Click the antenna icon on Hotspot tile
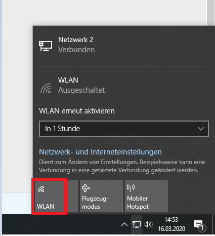 pos(131,188)
